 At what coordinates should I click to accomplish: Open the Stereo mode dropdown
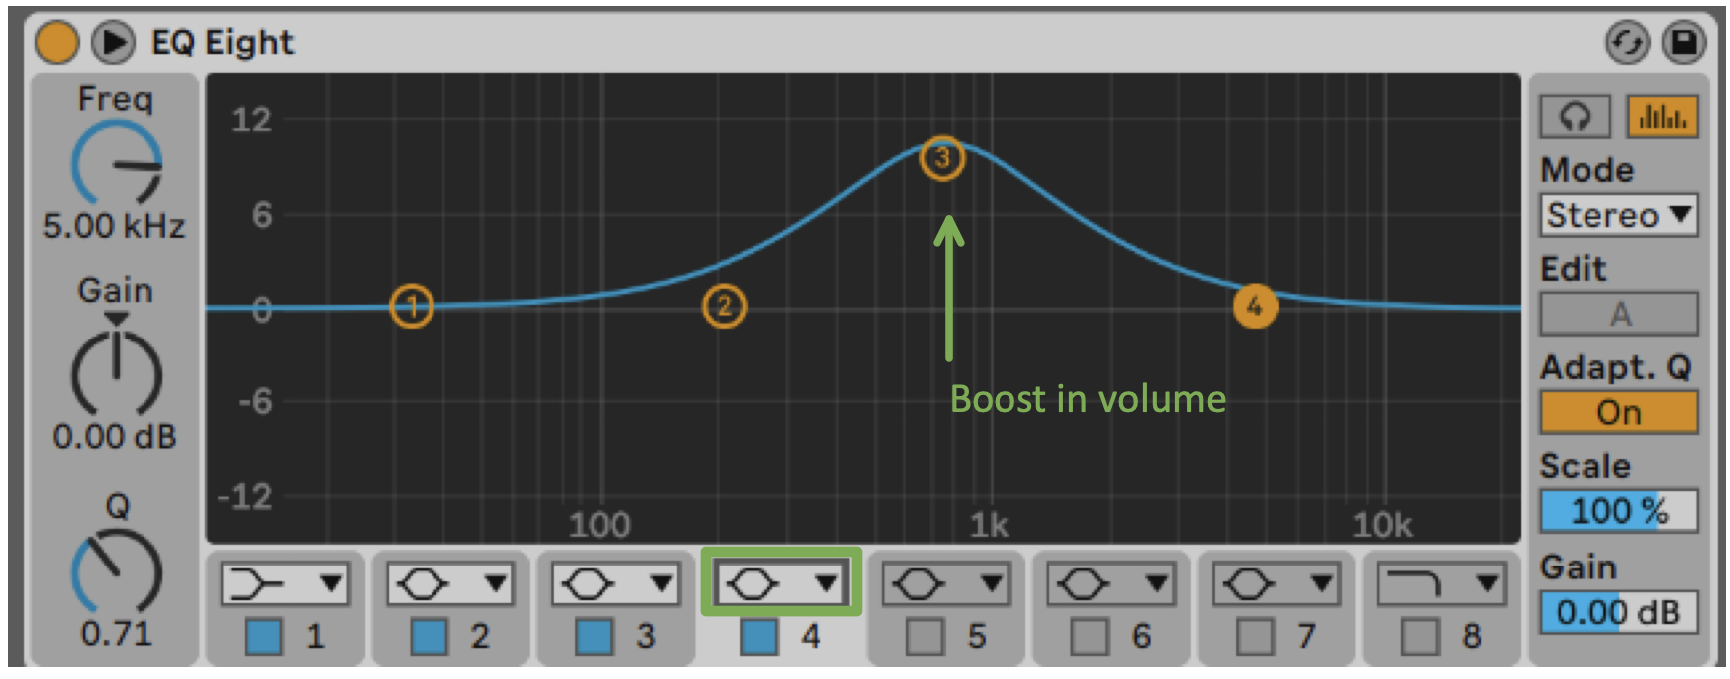click(x=1619, y=214)
